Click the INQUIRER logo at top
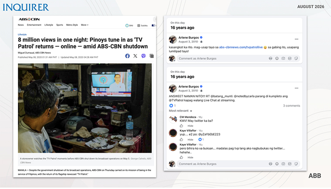Image resolution: width=331 pixels, height=189 pixels. [x=26, y=7]
